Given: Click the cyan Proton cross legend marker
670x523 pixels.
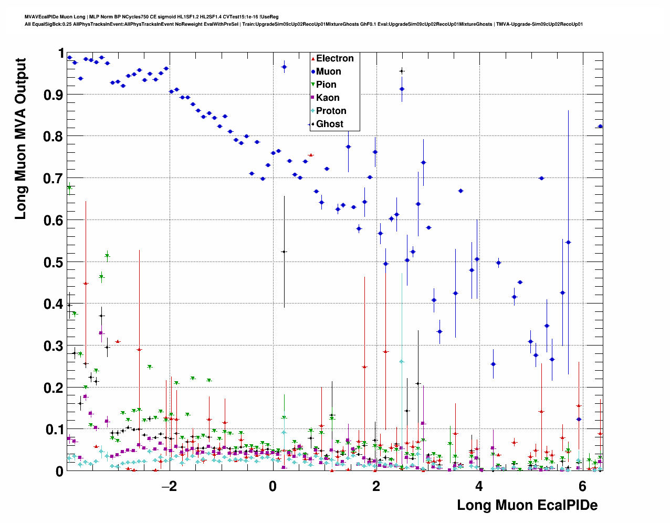Looking at the screenshot, I should pos(313,111).
